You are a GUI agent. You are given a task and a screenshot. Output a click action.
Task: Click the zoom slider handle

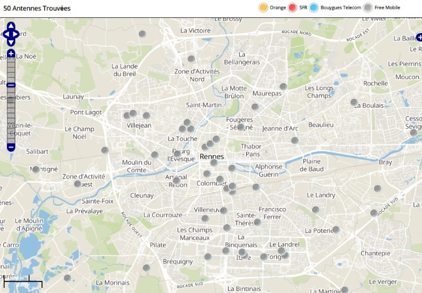pos(11,85)
